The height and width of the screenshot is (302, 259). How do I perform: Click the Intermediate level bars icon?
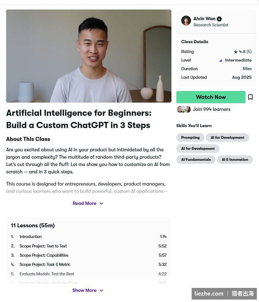pyautogui.click(x=221, y=60)
